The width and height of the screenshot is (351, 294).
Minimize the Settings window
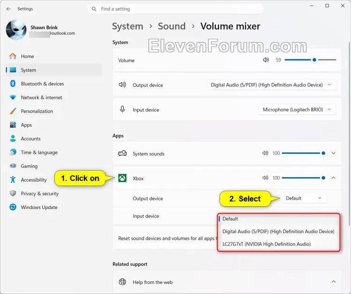click(311, 6)
